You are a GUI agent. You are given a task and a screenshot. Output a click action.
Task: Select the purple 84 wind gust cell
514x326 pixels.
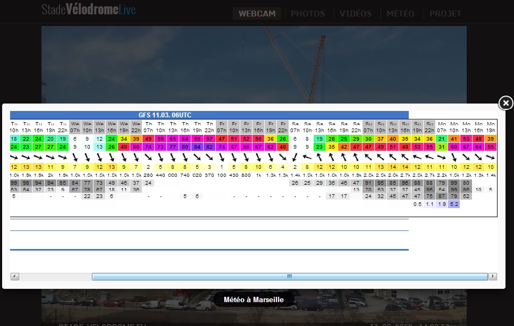point(197,147)
